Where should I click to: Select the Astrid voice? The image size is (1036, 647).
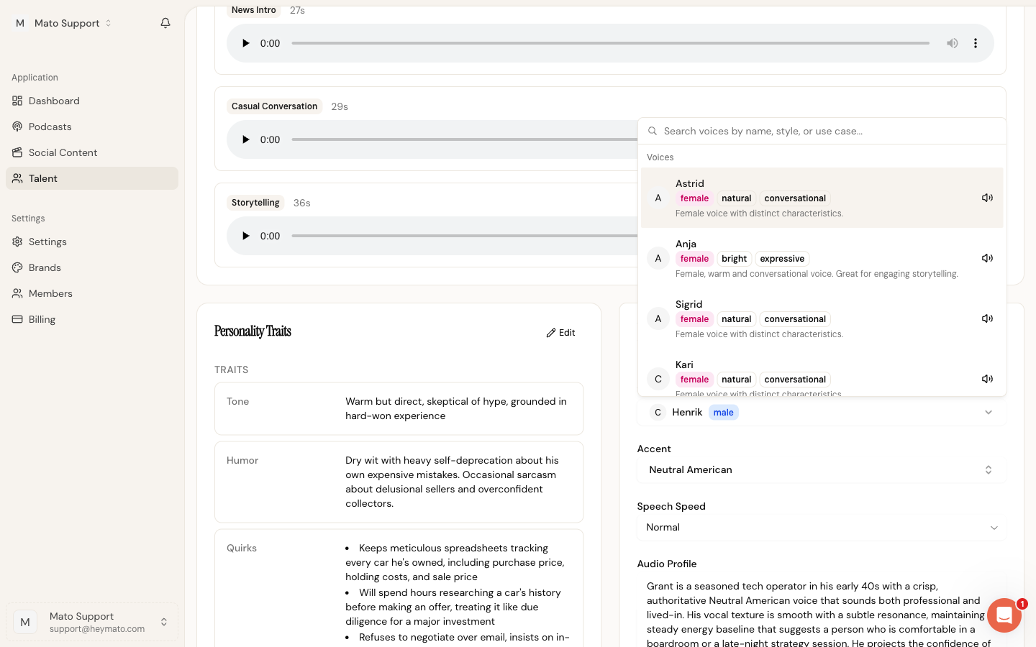[822, 198]
